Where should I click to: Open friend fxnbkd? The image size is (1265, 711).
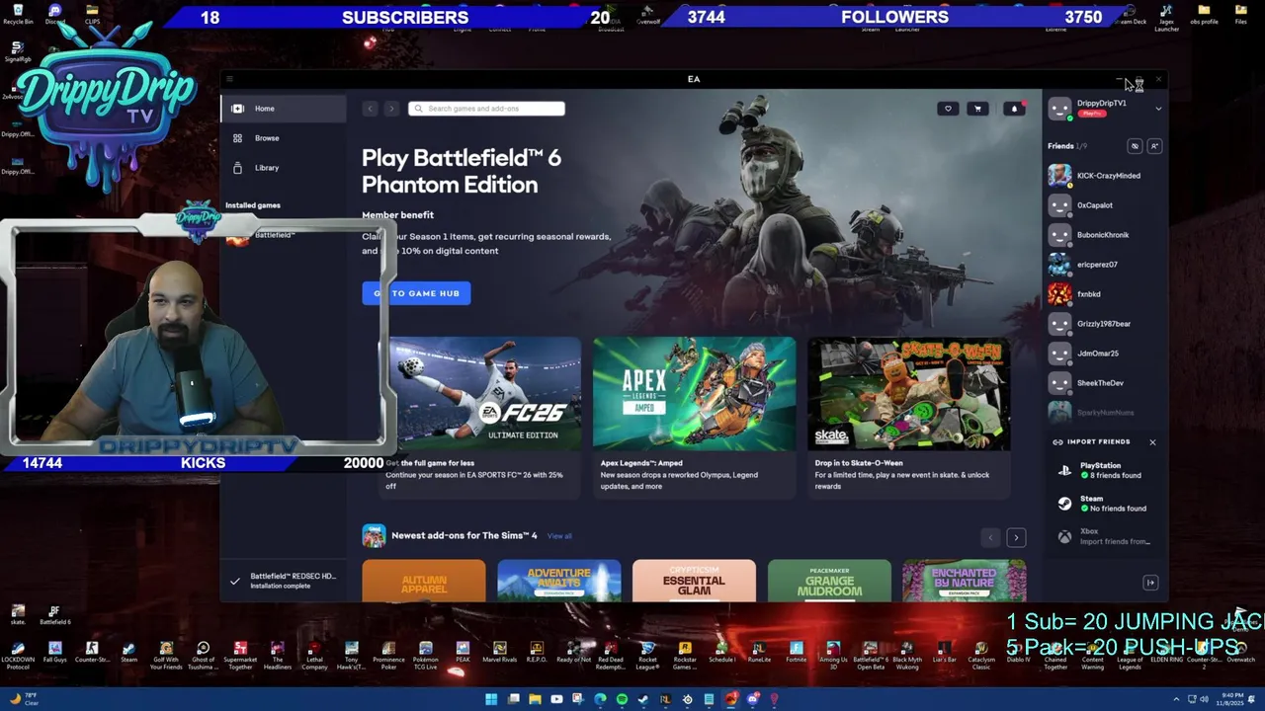coord(1104,294)
